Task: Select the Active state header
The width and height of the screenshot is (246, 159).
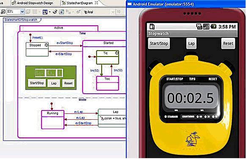Action: pos(59,28)
